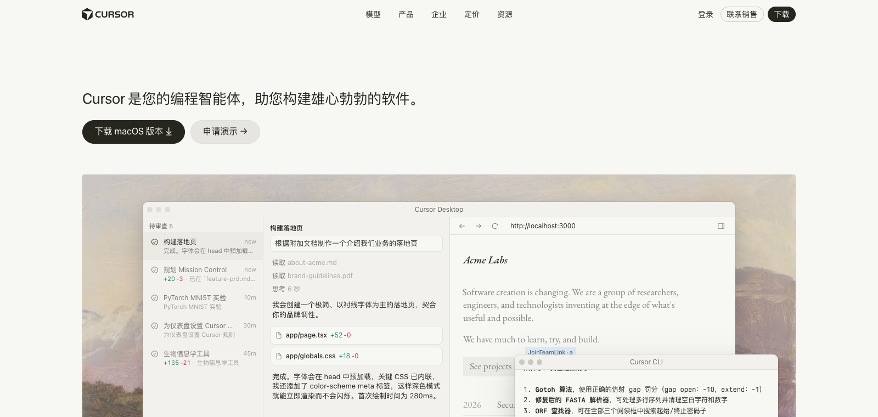Click the check-circle icon beside 规划 Mission Control
The image size is (878, 417).
[155, 270]
